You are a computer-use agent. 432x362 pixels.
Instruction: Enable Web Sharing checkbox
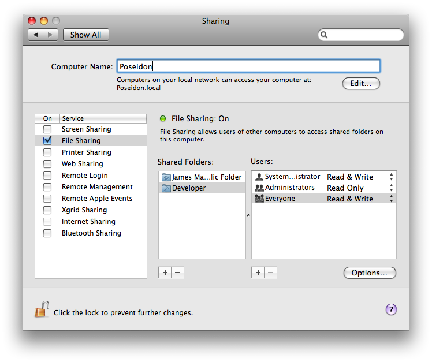(x=47, y=163)
